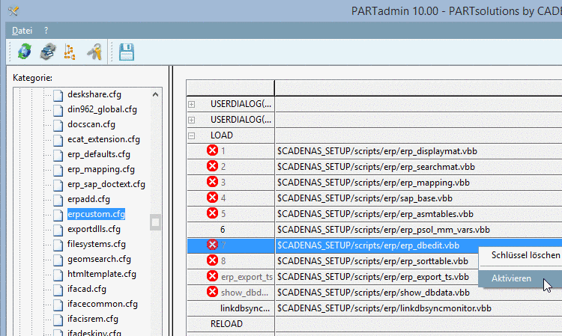Click red X icon on LOAD row 4
The height and width of the screenshot is (336, 562).
[212, 198]
